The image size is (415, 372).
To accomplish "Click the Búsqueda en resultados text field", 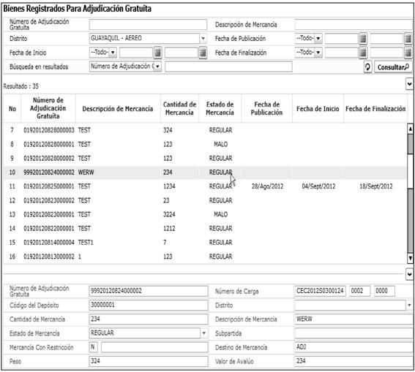I will (x=228, y=67).
